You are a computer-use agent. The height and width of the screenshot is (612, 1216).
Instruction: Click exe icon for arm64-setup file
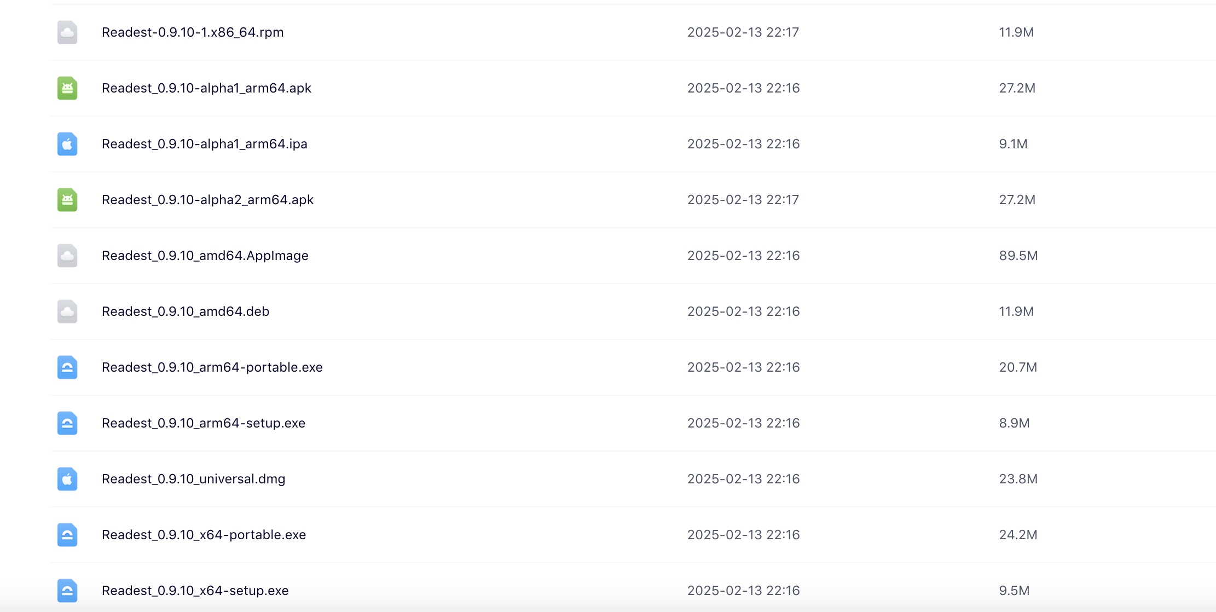pyautogui.click(x=67, y=423)
